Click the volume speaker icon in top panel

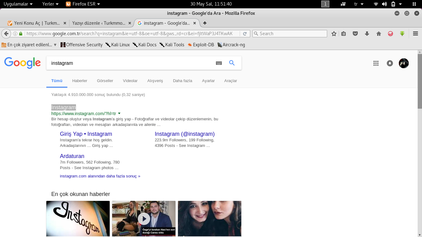tap(384, 4)
